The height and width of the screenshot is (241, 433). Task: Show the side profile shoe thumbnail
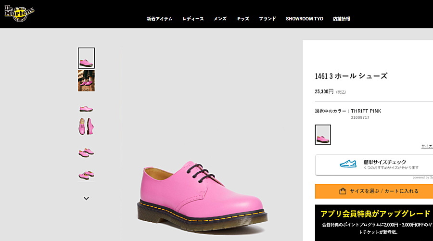click(x=86, y=109)
